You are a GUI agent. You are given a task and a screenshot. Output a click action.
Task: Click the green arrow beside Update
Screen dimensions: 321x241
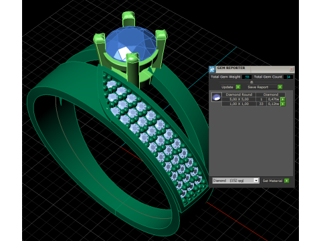[x=238, y=87]
